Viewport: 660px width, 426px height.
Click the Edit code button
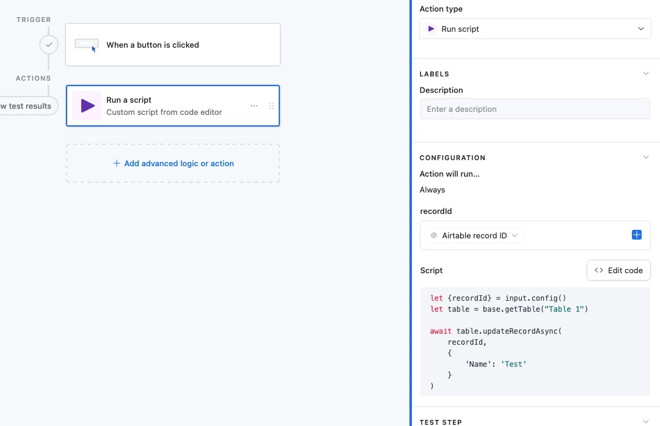tap(618, 270)
